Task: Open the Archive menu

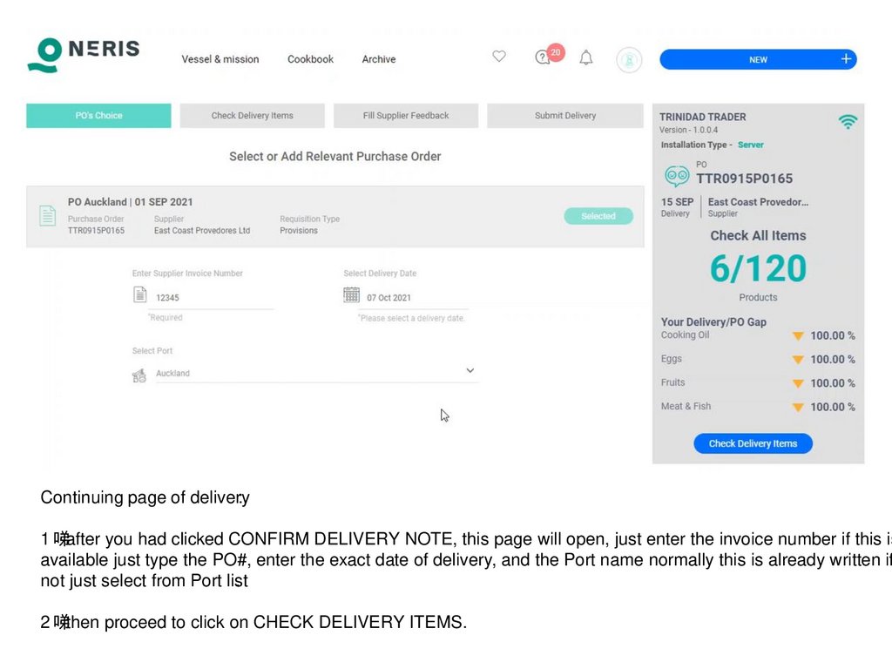Action: (379, 59)
